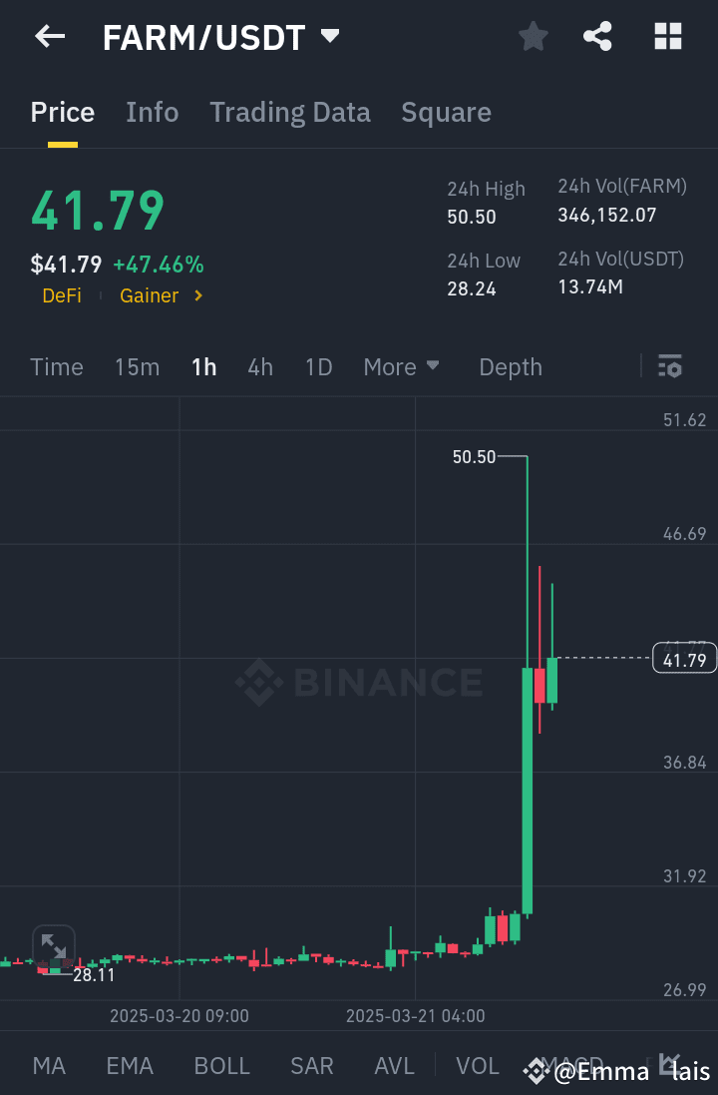Expand chart to fullscreen
Viewport: 718px width, 1095px height.
(x=53, y=946)
